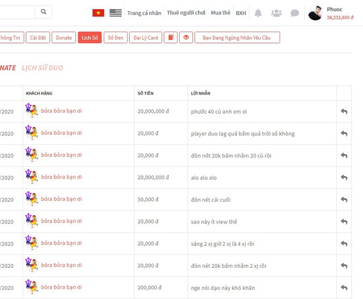Open the 'Đại Lý Card' button
The width and height of the screenshot is (363, 299).
(x=145, y=38)
